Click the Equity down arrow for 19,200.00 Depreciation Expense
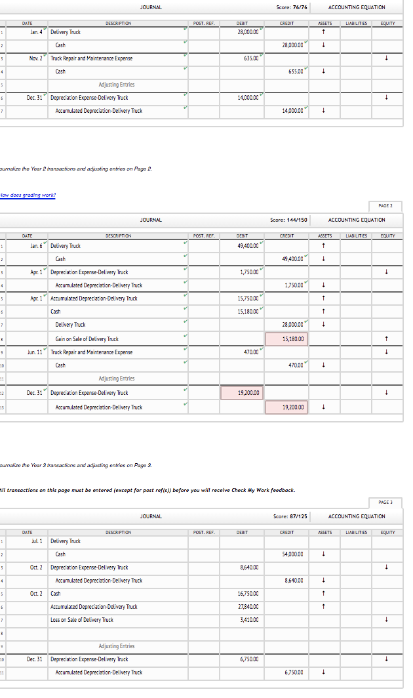 point(386,392)
